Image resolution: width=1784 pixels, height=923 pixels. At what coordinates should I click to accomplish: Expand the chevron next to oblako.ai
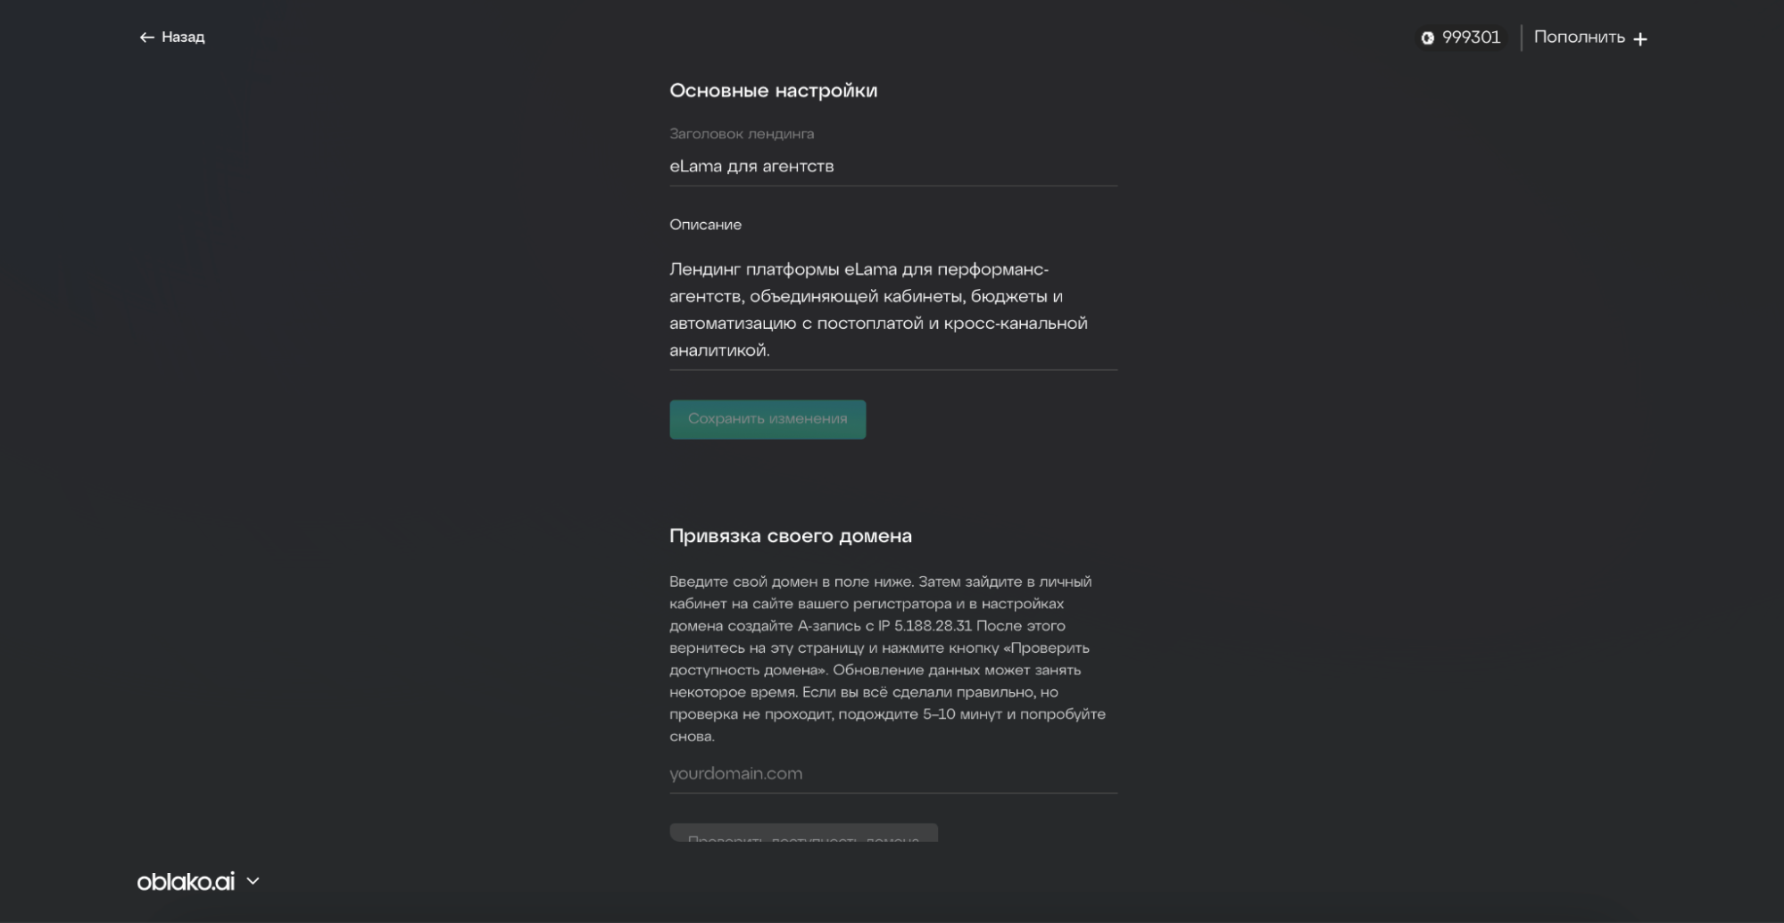coord(253,881)
